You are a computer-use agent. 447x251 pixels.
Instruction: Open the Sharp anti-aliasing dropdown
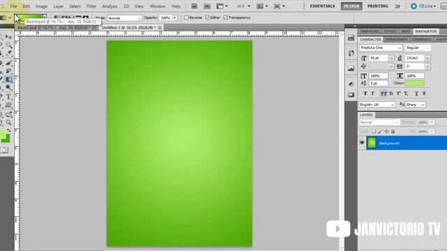[x=416, y=105]
